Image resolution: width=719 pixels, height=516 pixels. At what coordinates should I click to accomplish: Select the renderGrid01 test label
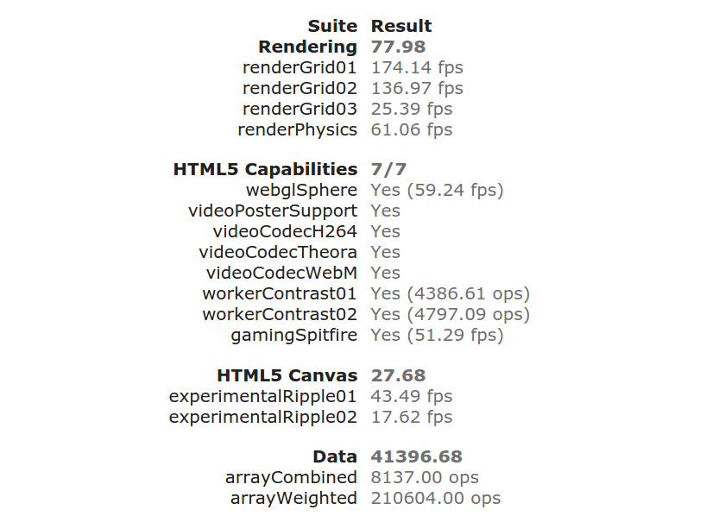300,67
